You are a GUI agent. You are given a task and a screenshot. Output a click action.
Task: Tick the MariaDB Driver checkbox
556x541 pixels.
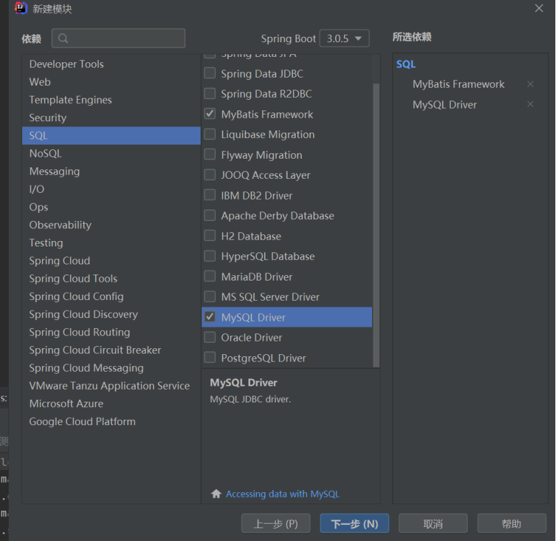pyautogui.click(x=210, y=276)
